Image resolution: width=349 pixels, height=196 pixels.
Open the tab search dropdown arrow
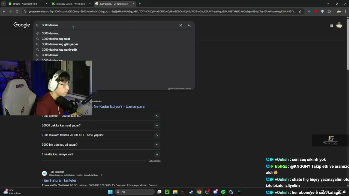pos(4,4)
